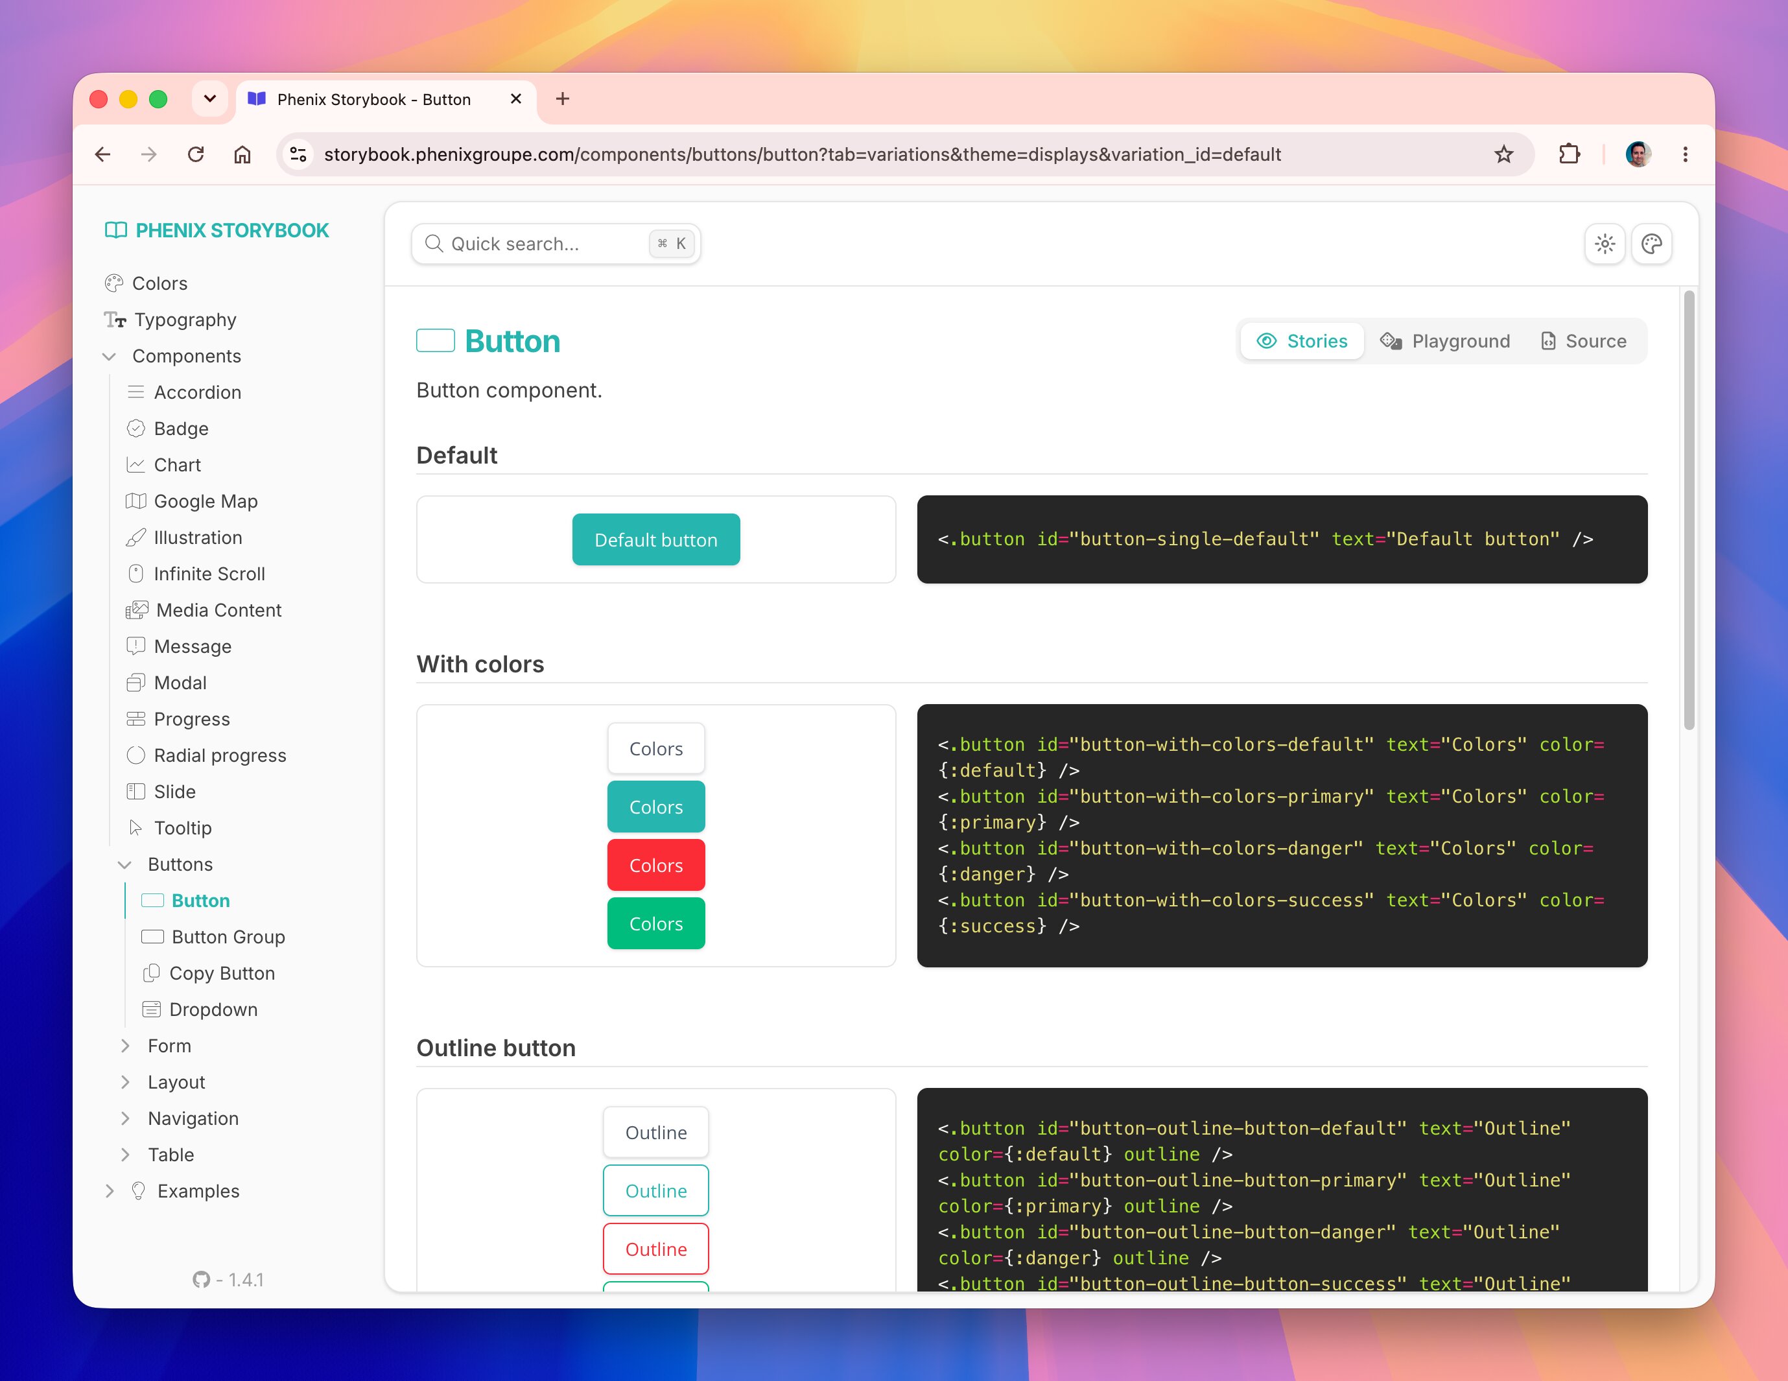The image size is (1788, 1381).
Task: Click the green success Colors button
Action: point(656,923)
